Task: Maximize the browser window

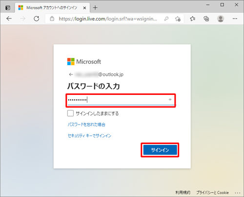Action: point(222,5)
